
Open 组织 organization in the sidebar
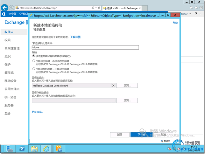7,56
